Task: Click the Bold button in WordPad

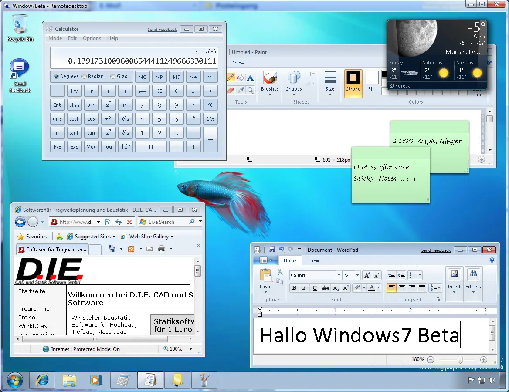Action: click(294, 288)
